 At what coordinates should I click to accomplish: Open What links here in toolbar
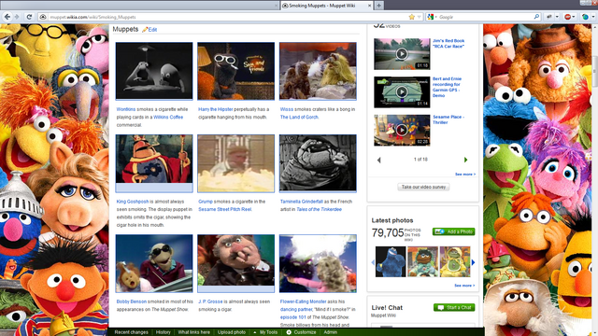tap(193, 332)
